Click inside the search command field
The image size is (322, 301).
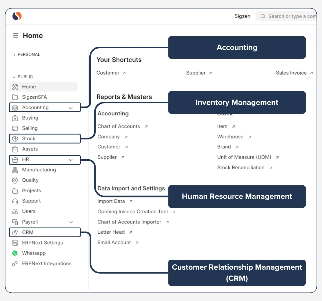(x=290, y=16)
